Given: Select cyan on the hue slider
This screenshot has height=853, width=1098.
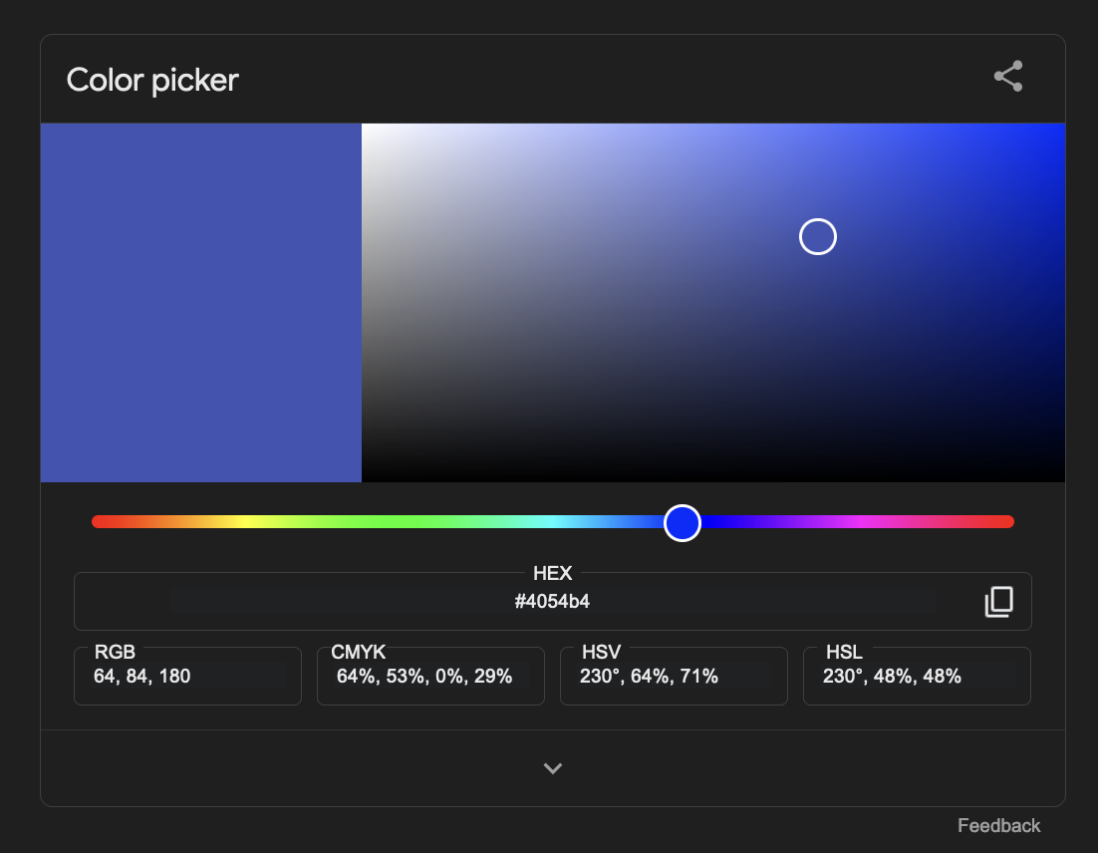Looking at the screenshot, I should 553,522.
